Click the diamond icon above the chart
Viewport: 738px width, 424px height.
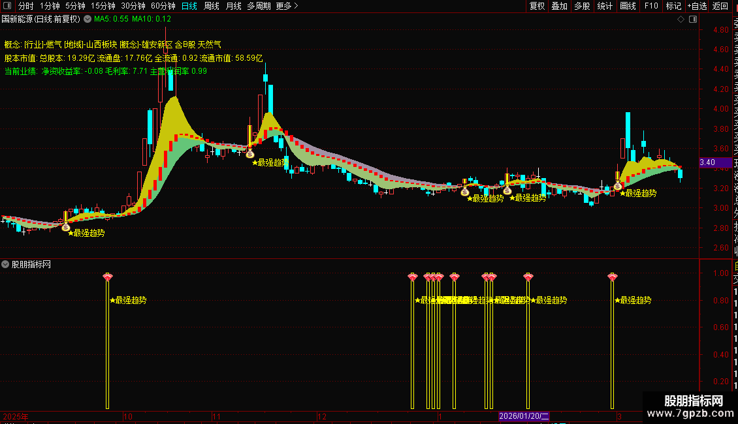(681, 20)
